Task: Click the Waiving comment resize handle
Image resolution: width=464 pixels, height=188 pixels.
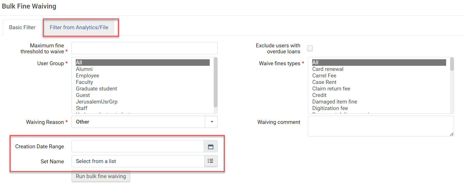Action: pyautogui.click(x=452, y=134)
